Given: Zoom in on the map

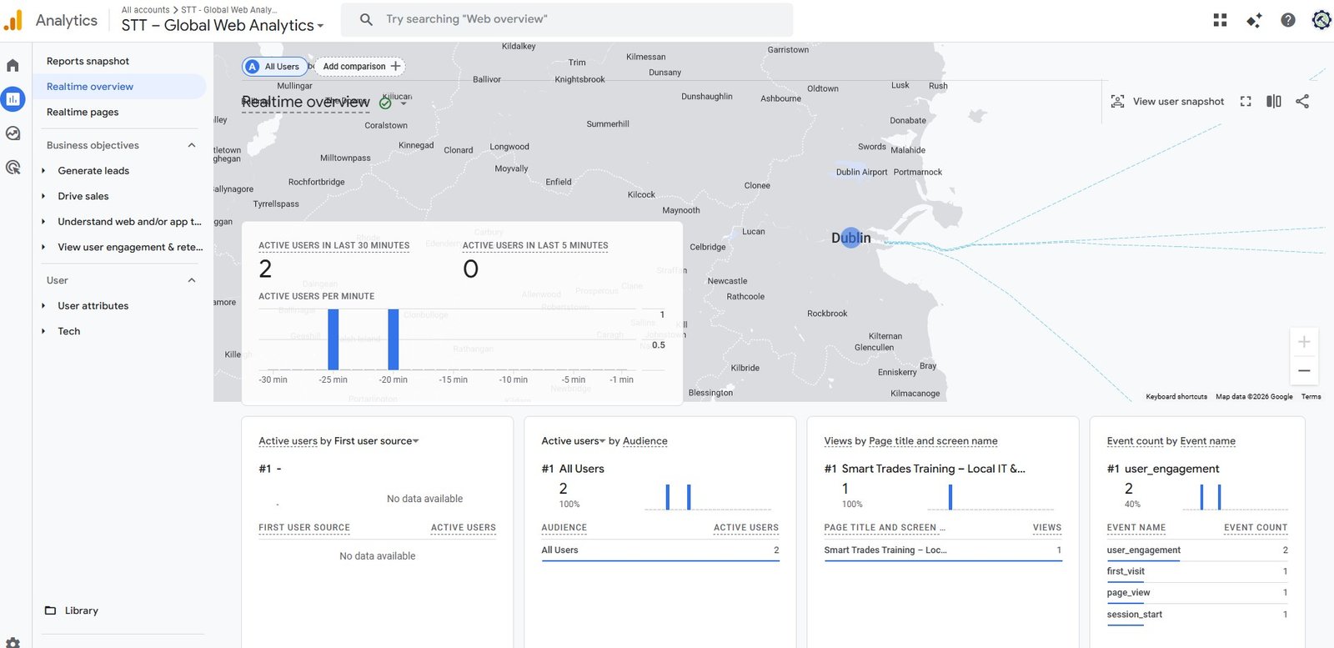Looking at the screenshot, I should [1304, 342].
